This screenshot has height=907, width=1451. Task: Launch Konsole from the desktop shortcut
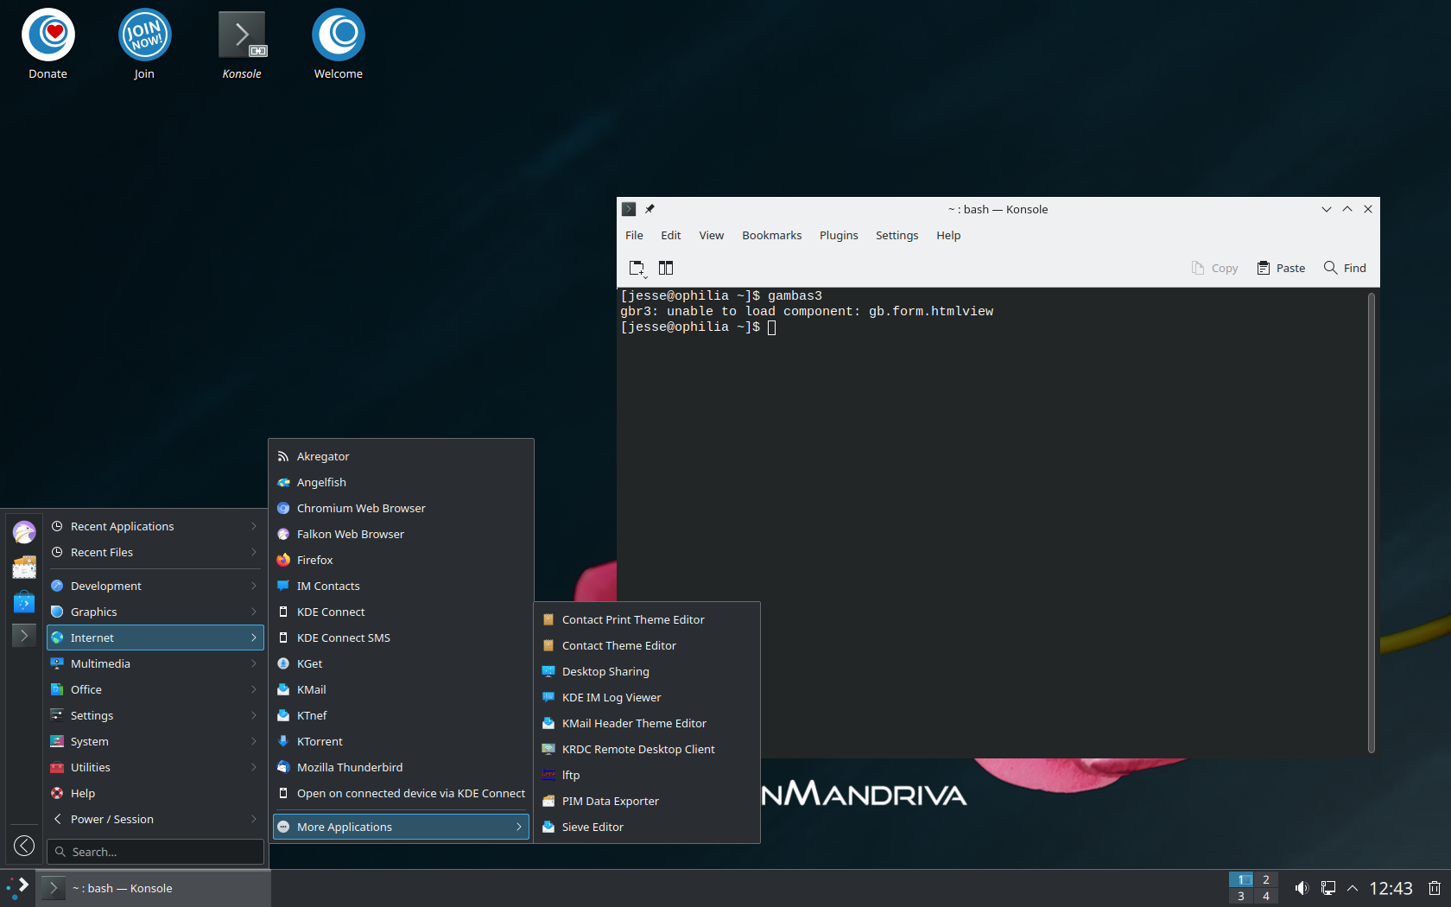[242, 45]
